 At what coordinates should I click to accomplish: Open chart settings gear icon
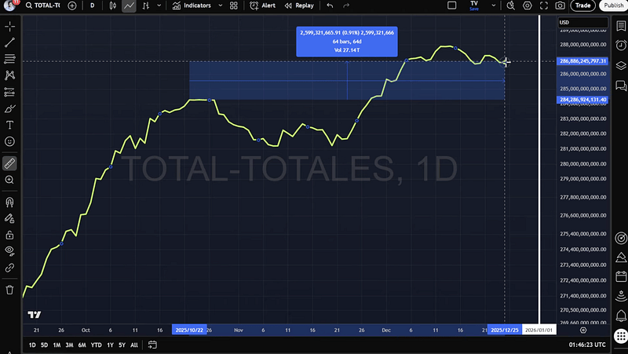(x=527, y=5)
